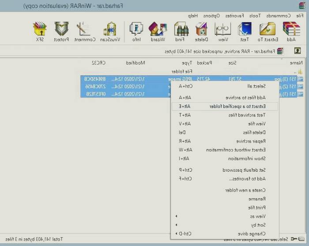Click the Find binoculars icon
309x246 pixels.
[x=181, y=31]
